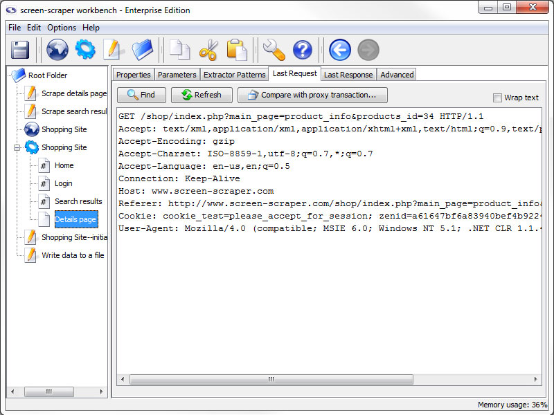Select the Shopping Site proxy session item
This screenshot has width=554, height=415.
[64, 129]
